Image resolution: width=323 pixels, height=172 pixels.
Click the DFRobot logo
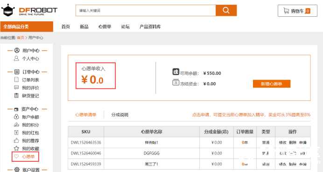coord(29,10)
